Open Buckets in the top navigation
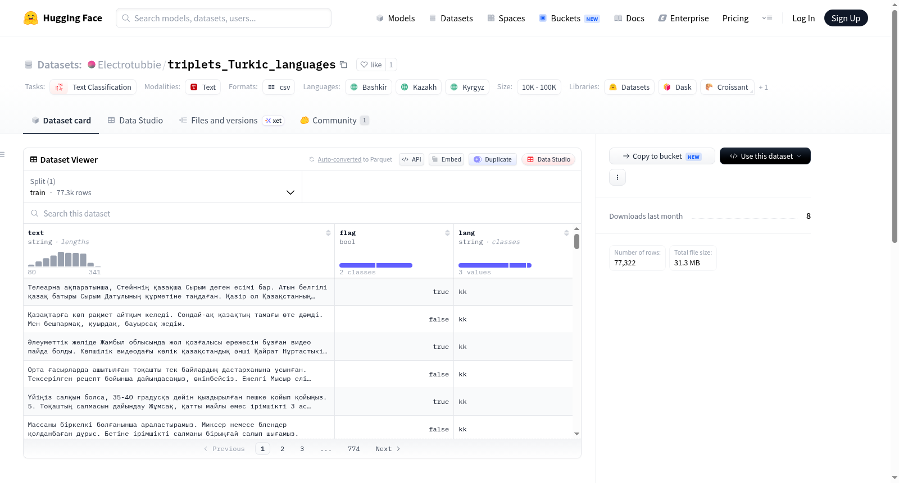The height and width of the screenshot is (483, 899). click(x=569, y=18)
